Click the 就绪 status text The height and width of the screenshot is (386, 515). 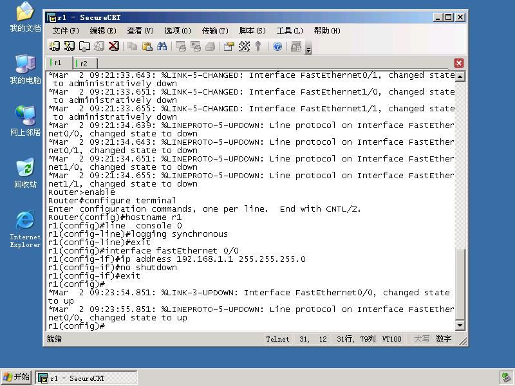54,339
